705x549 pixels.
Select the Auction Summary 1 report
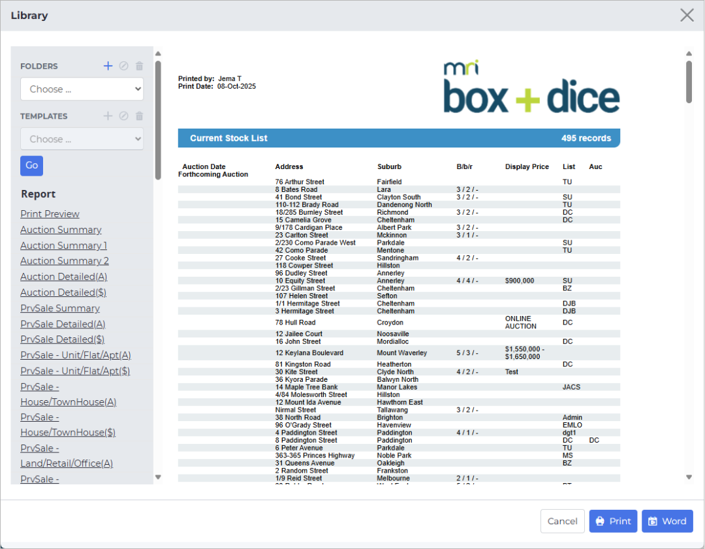[x=63, y=245]
